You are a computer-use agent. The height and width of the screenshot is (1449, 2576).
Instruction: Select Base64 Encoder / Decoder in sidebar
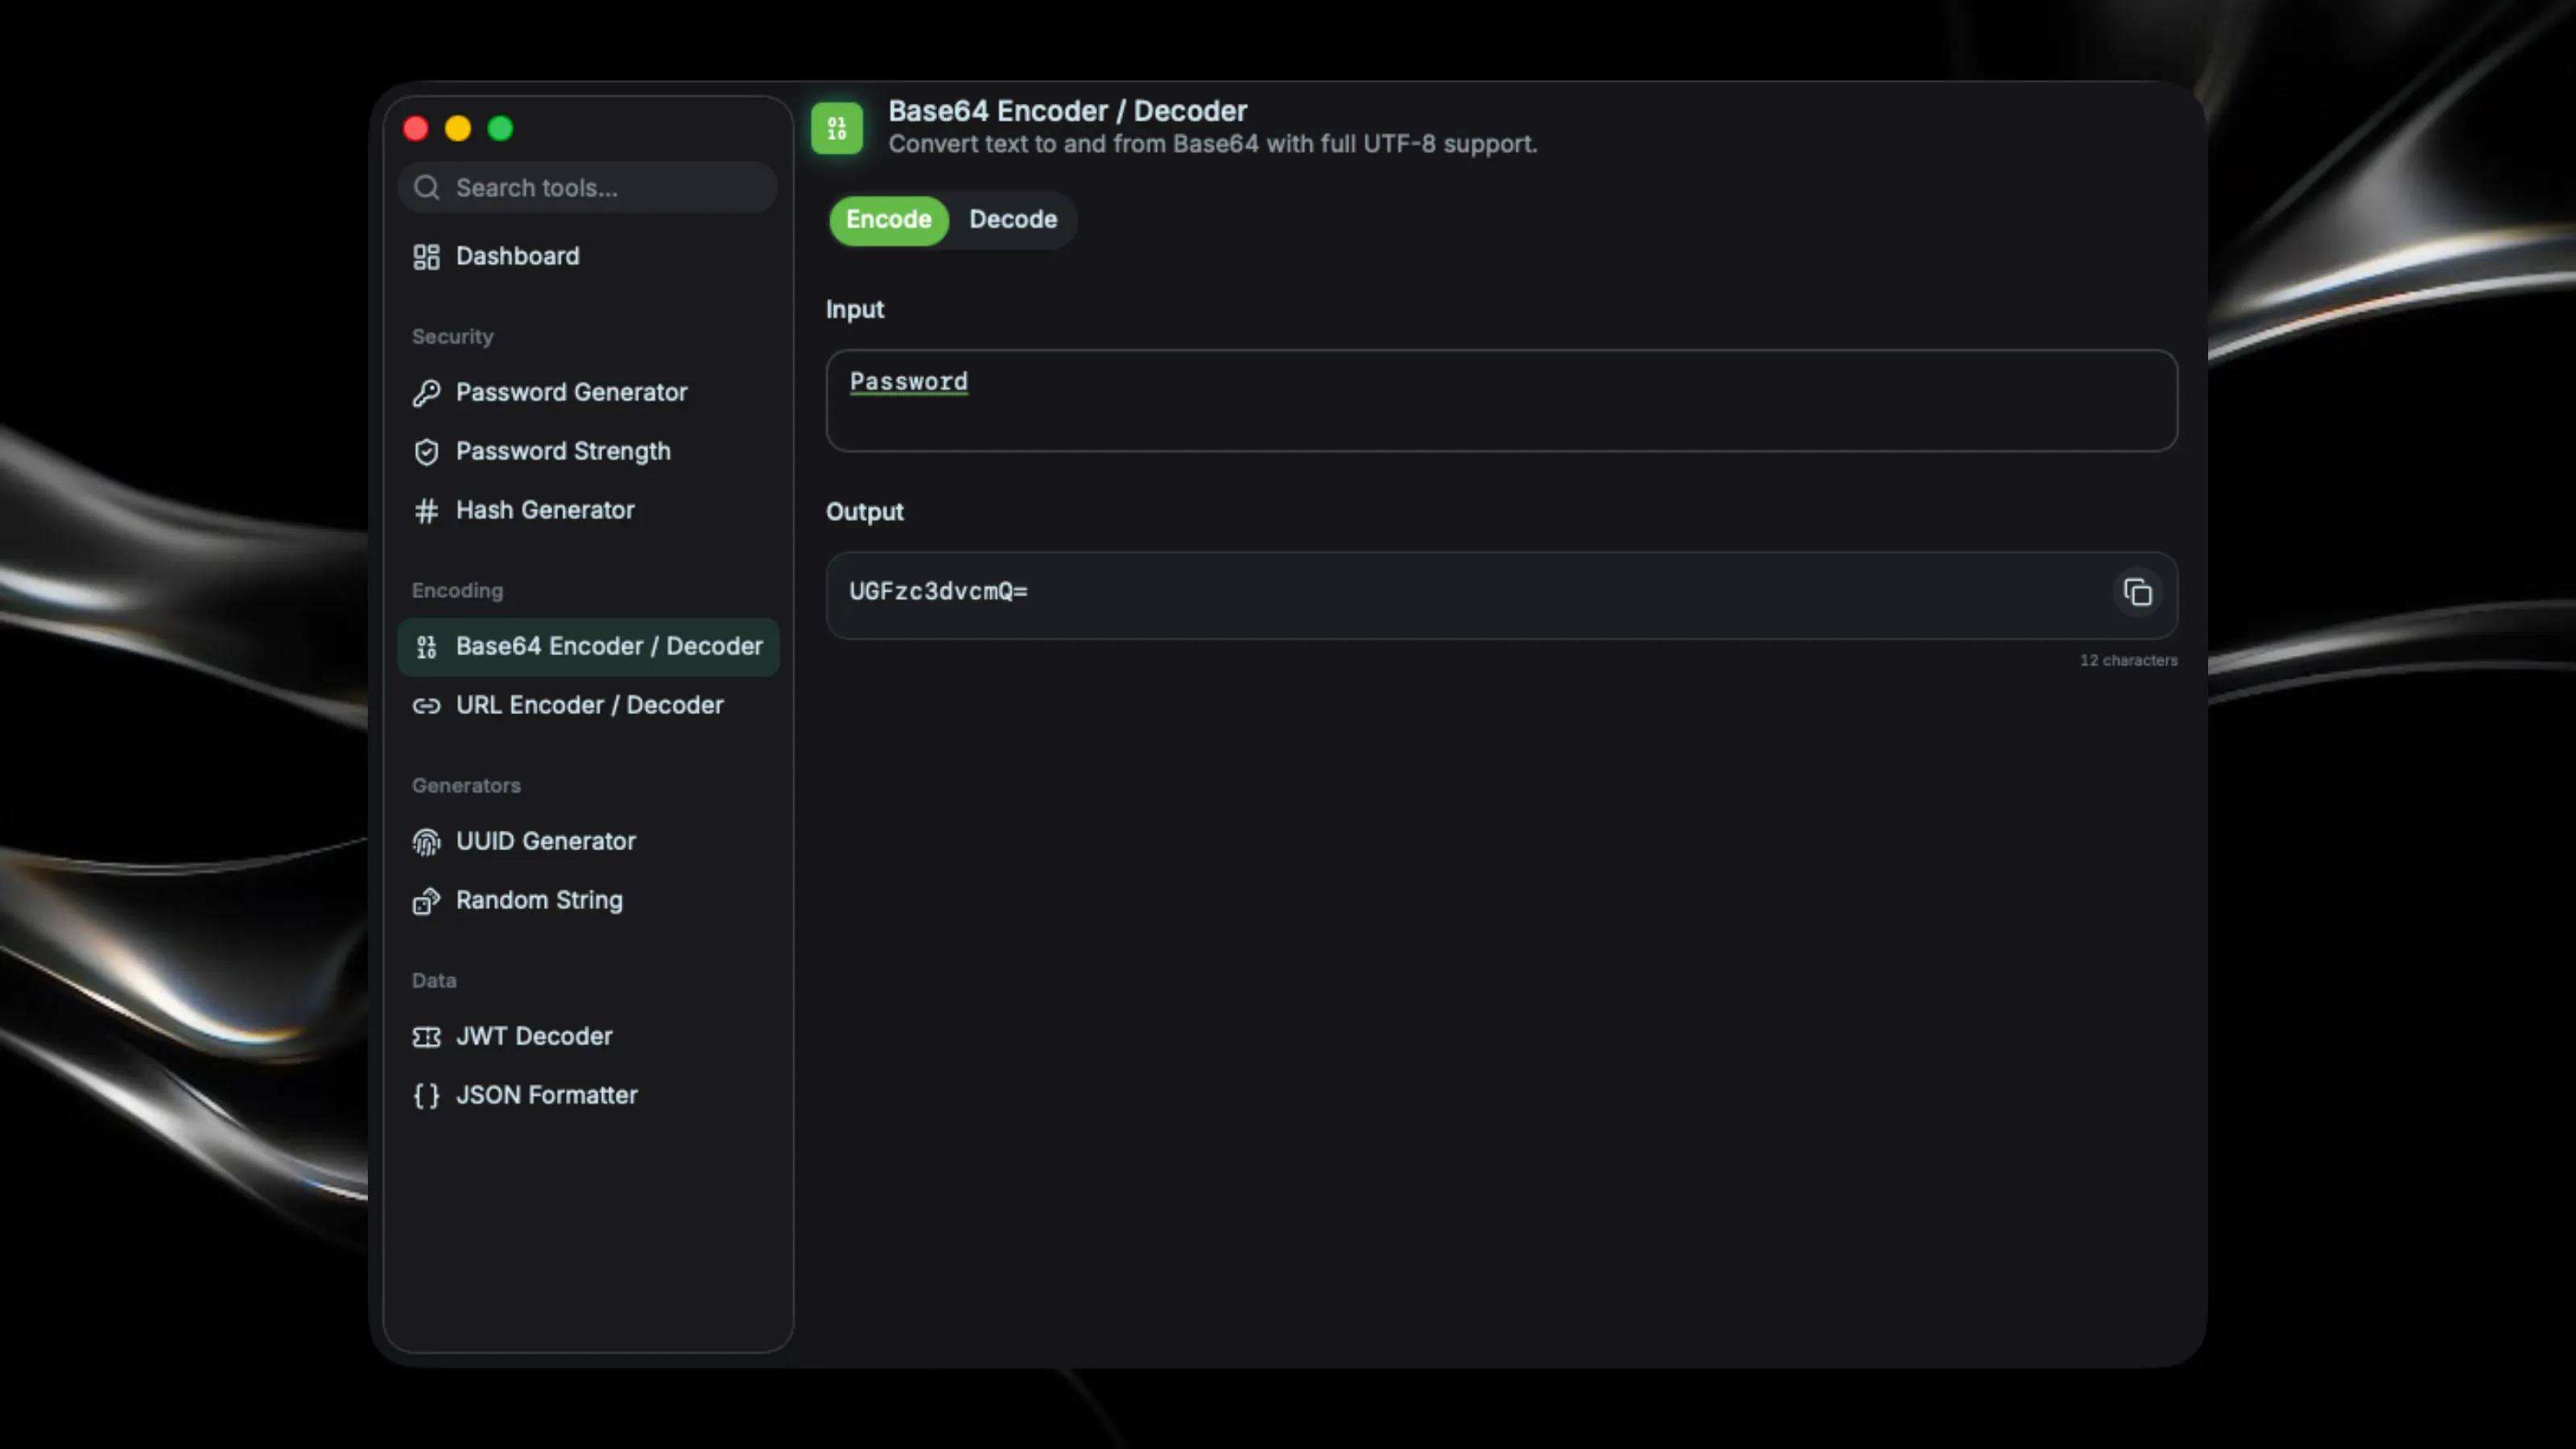[x=588, y=647]
